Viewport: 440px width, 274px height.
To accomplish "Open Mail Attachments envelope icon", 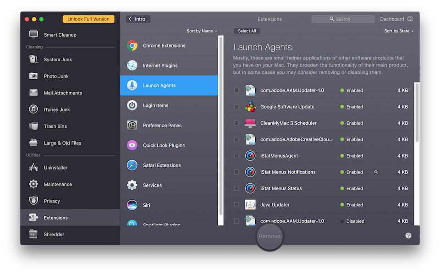I will pyautogui.click(x=33, y=93).
